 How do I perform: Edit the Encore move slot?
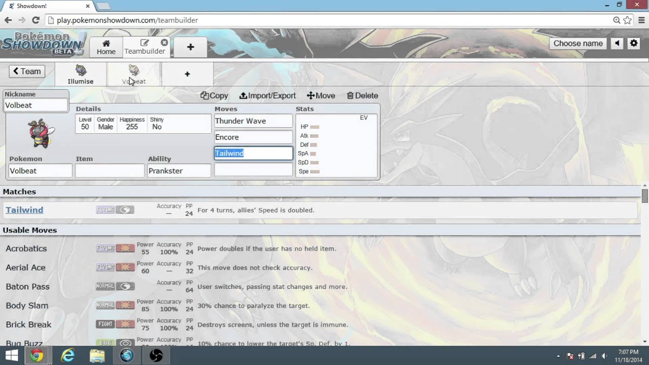(254, 137)
